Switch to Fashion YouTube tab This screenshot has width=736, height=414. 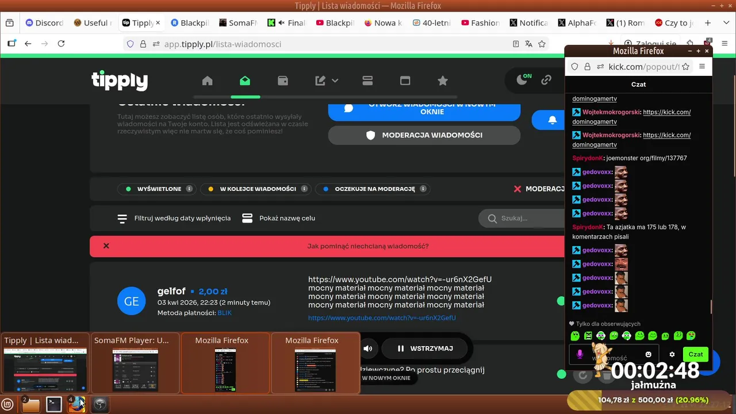click(480, 23)
